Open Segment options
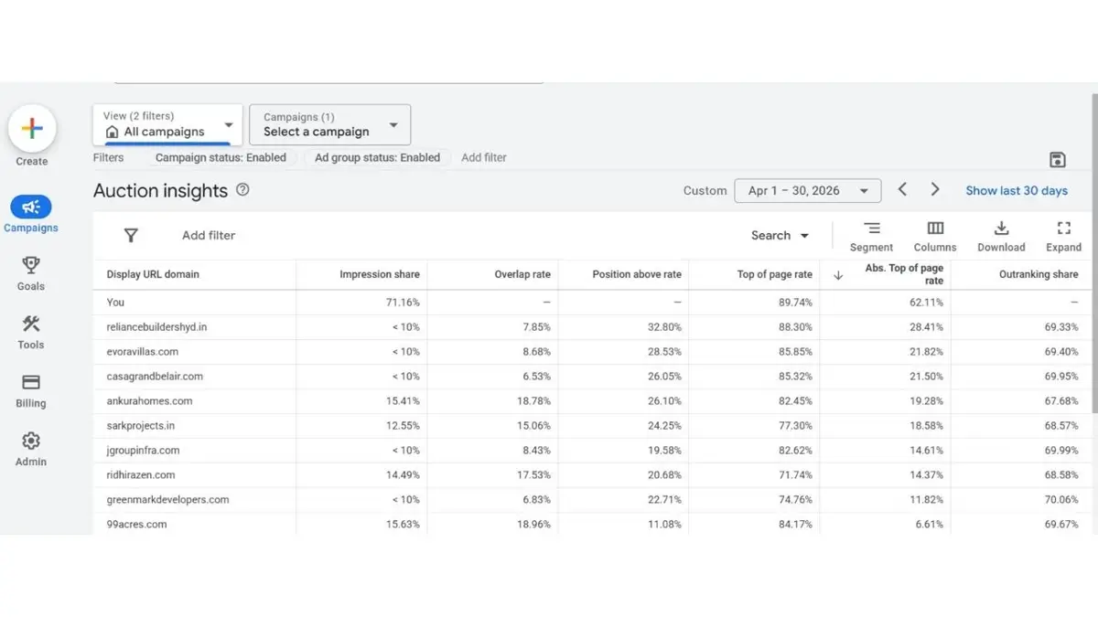The width and height of the screenshot is (1098, 617). tap(871, 236)
